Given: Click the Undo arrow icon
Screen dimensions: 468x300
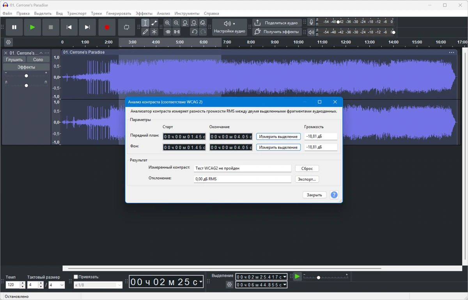Looking at the screenshot, I should 194,32.
